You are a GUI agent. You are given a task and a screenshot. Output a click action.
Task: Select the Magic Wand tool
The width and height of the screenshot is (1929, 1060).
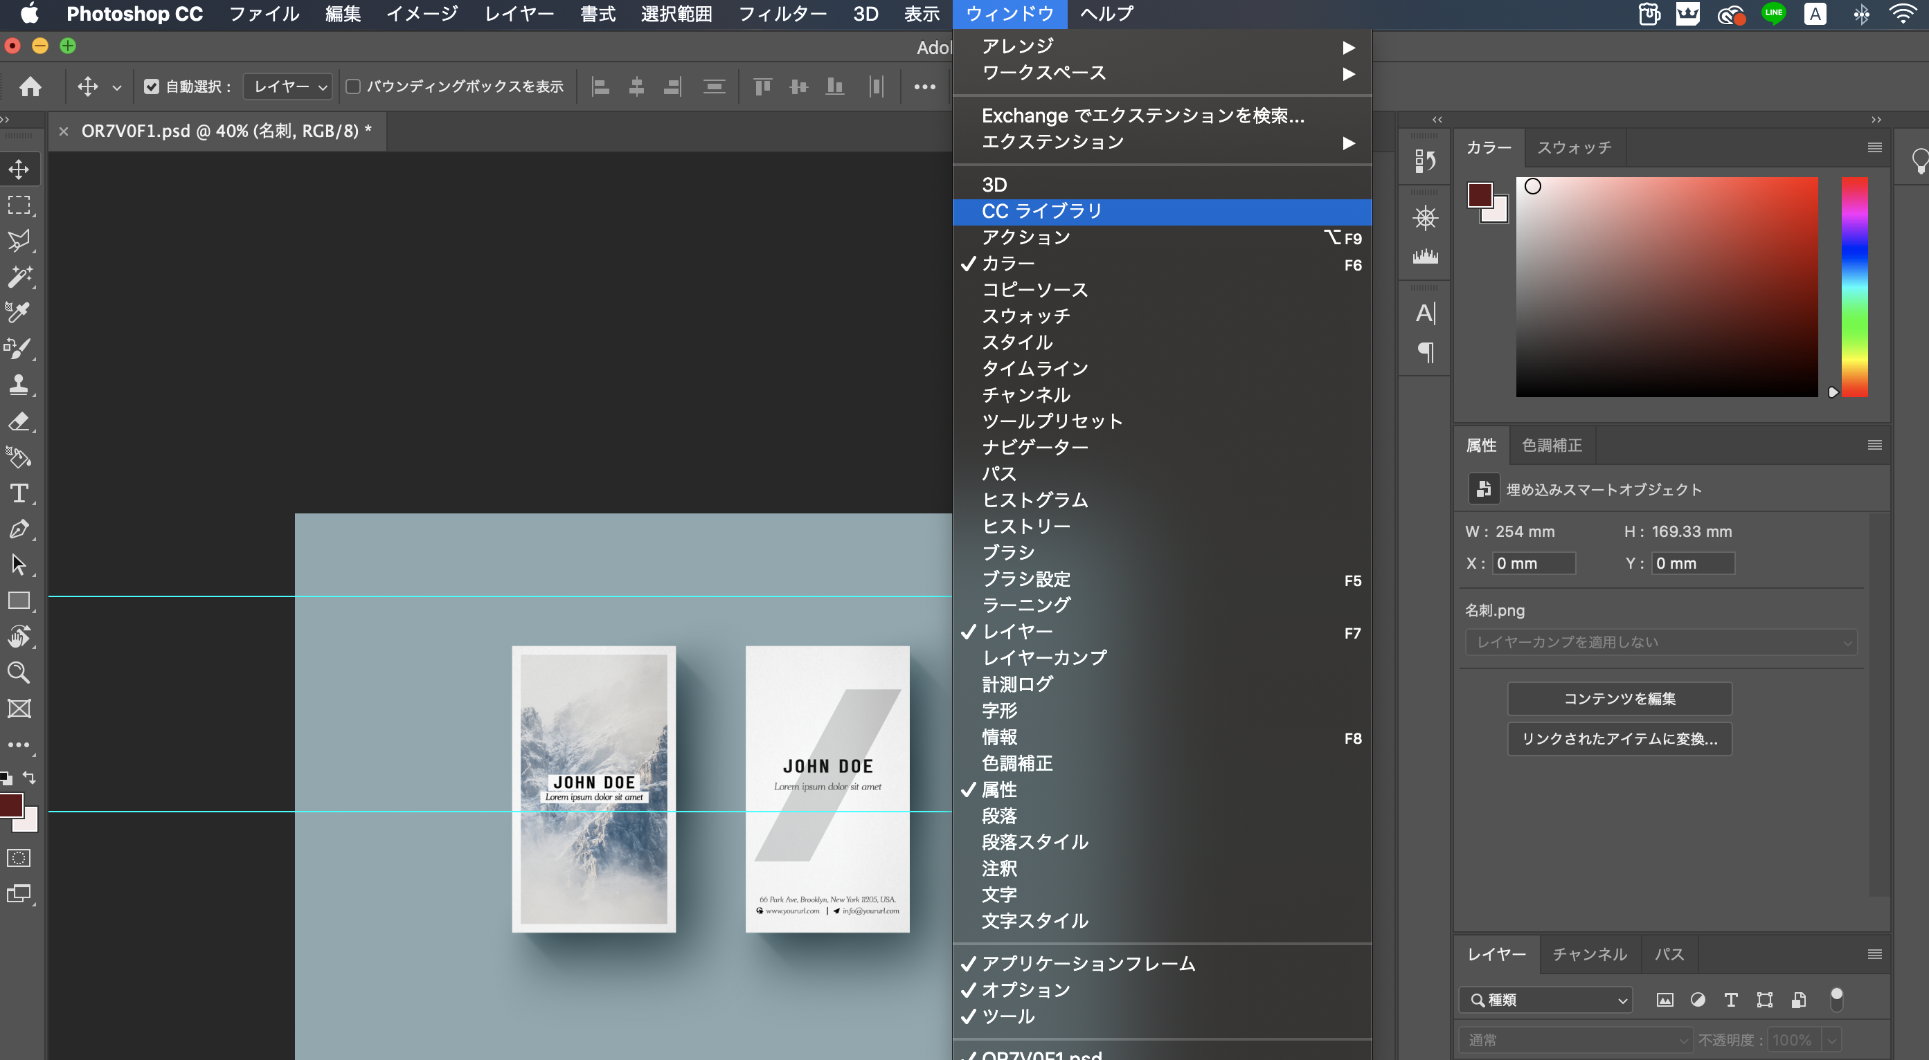click(x=19, y=276)
